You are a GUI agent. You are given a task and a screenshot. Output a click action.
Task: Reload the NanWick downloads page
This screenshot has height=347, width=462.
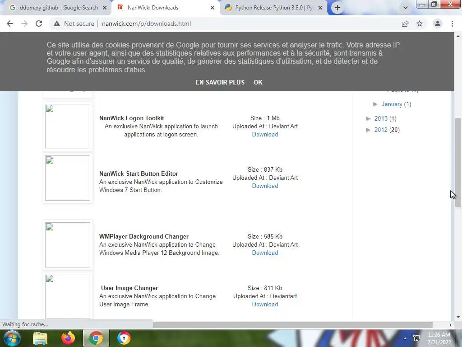(x=39, y=23)
